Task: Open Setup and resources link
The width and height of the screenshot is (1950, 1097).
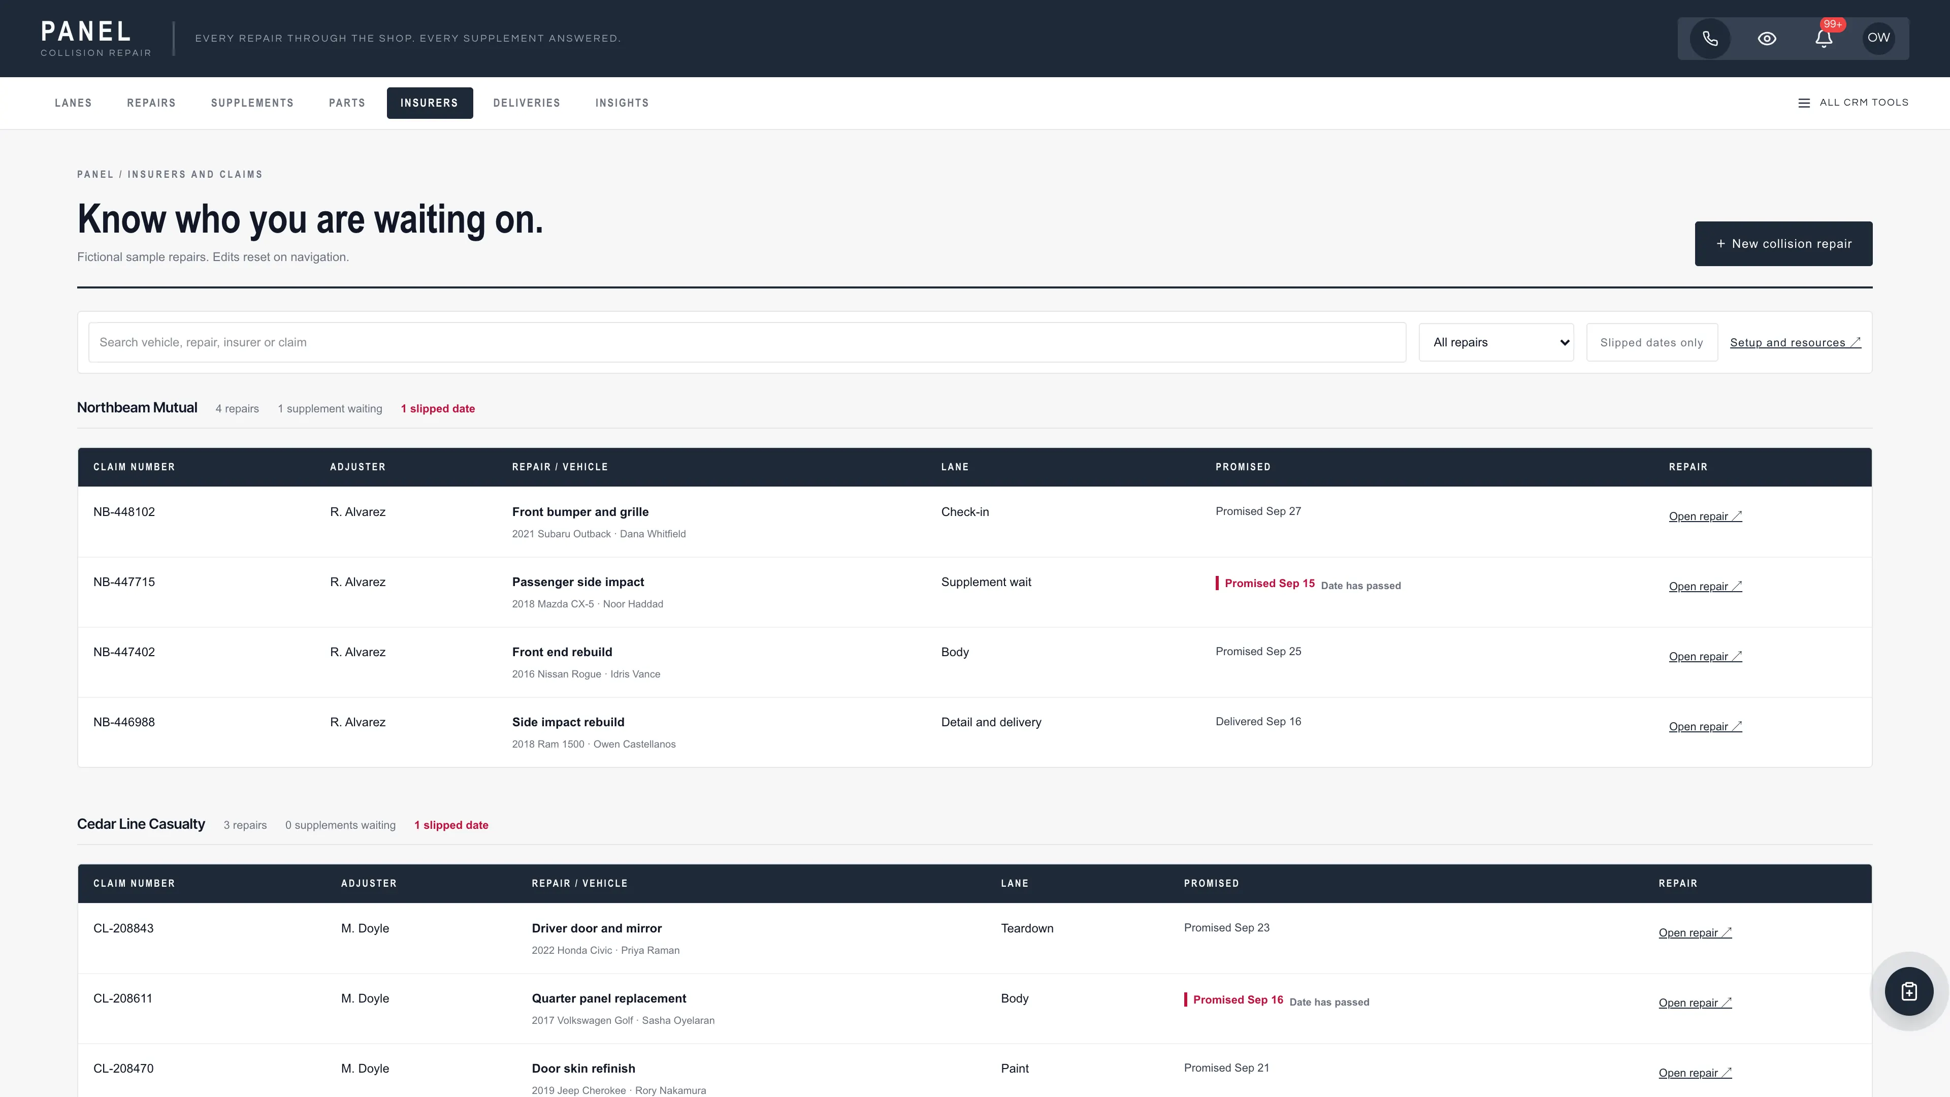Action: pyautogui.click(x=1795, y=342)
